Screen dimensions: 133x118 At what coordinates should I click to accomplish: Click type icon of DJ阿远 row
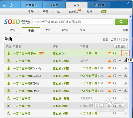9,83
